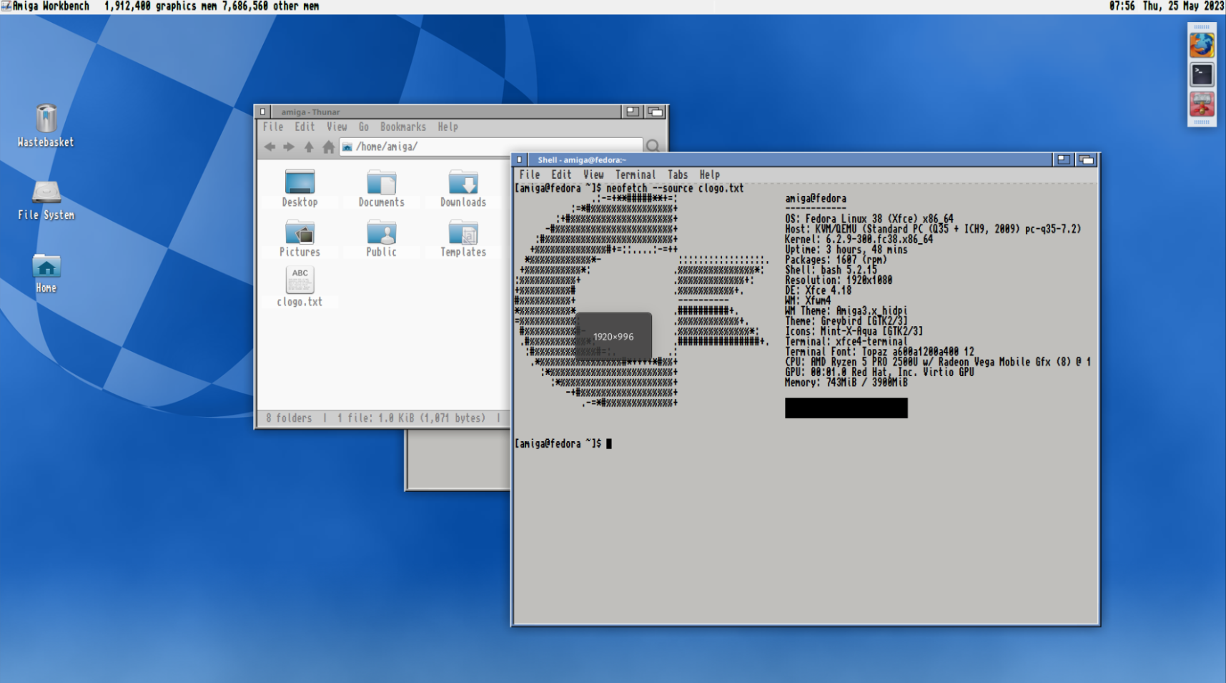Select the Documents folder in Thunar
Viewport: 1226px width, 683px height.
point(381,188)
